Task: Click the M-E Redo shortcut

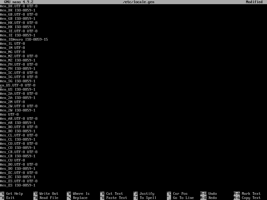Action: click(209, 198)
